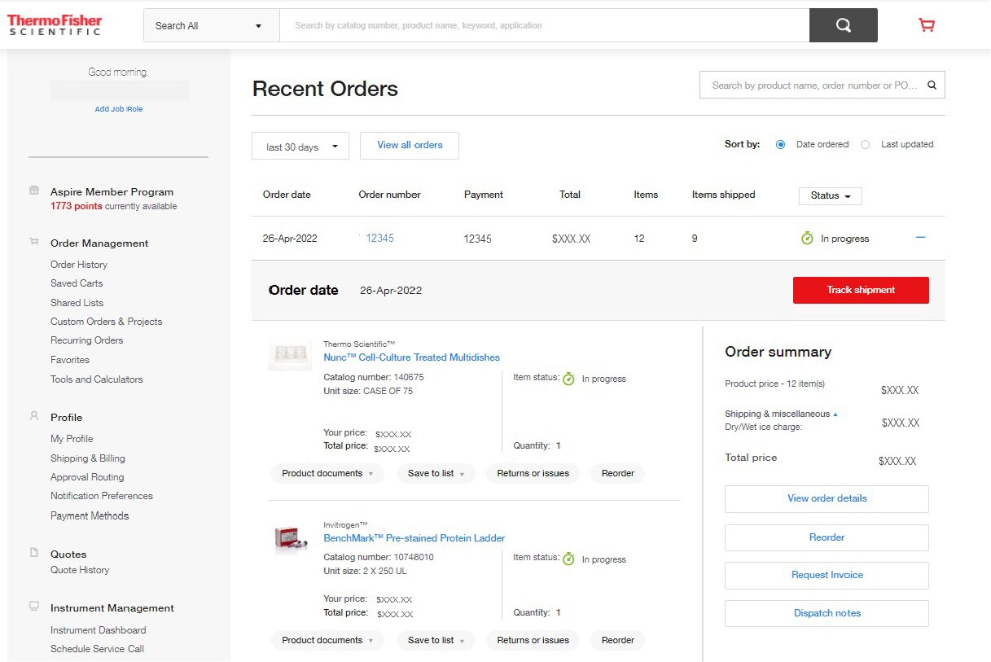This screenshot has width=991, height=662.
Task: Open Shipping & Billing settings
Action: 88,458
